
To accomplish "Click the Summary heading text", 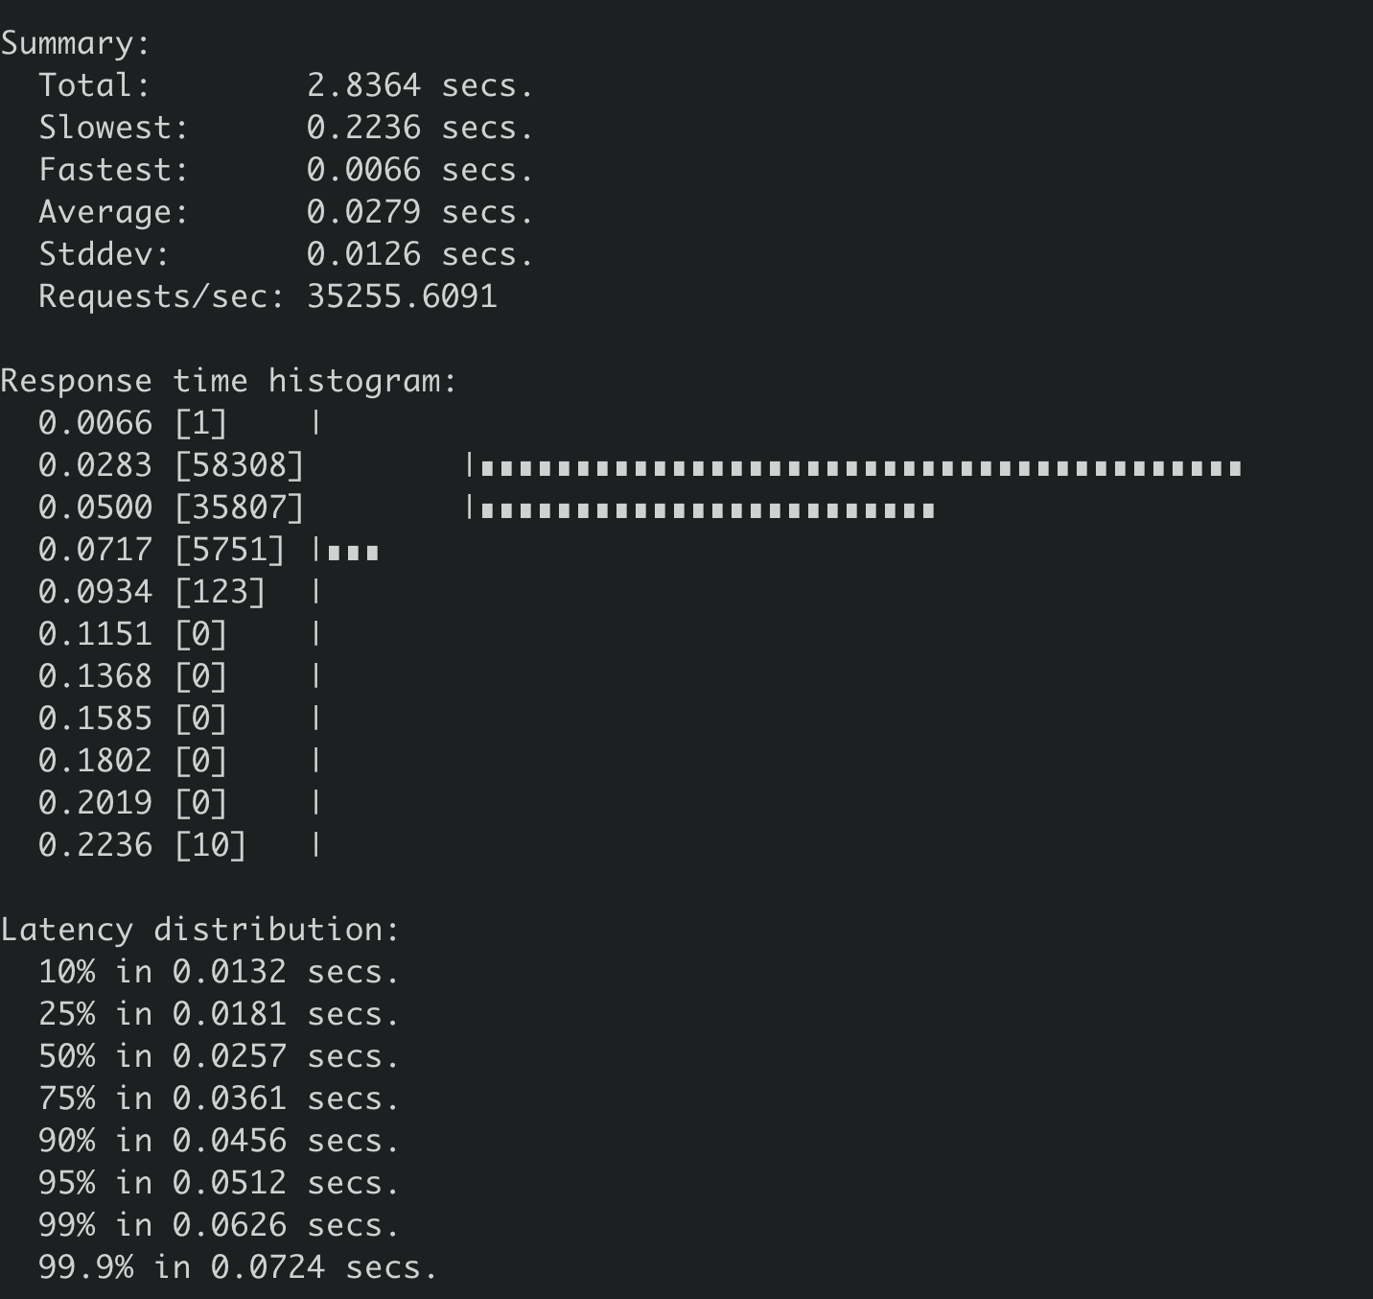I will pyautogui.click(x=76, y=44).
